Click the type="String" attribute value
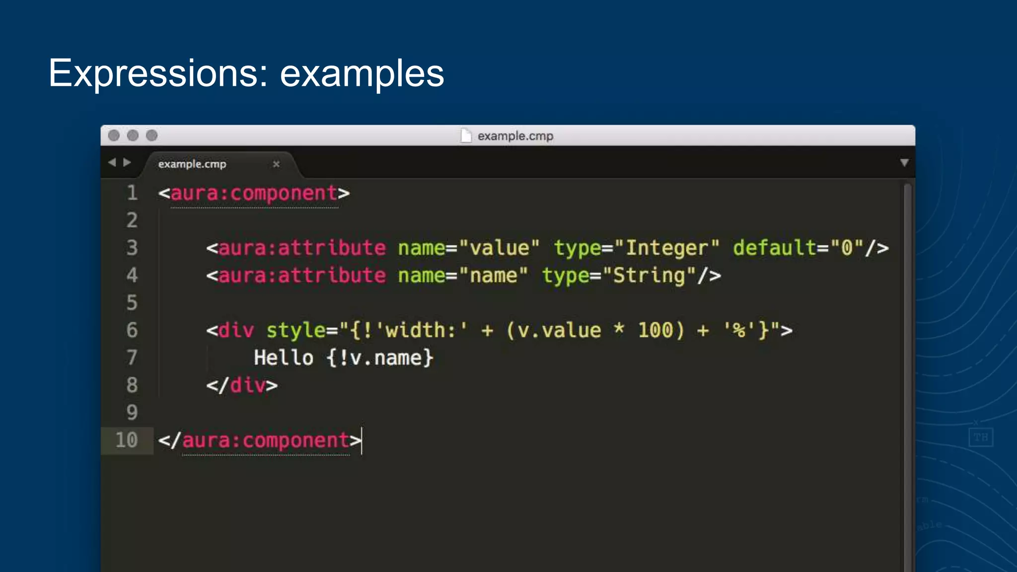 [x=649, y=276]
